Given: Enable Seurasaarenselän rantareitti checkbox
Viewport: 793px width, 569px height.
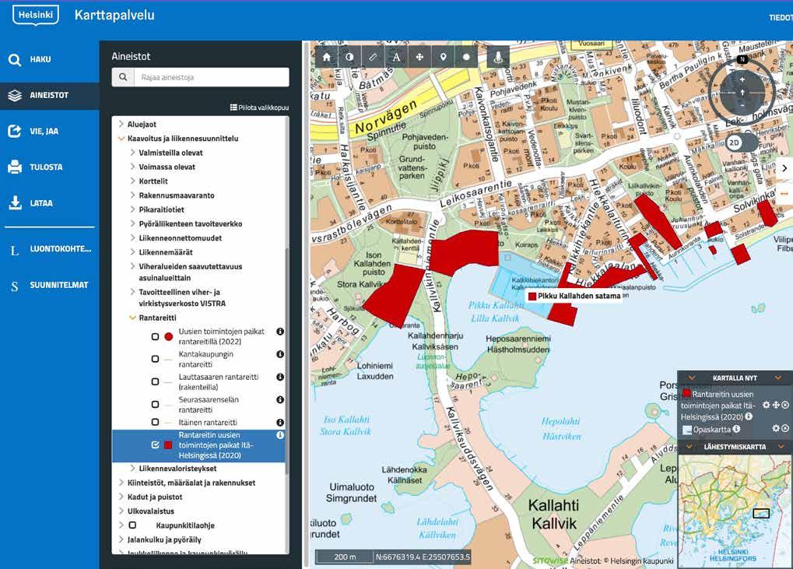Looking at the screenshot, I should point(156,404).
